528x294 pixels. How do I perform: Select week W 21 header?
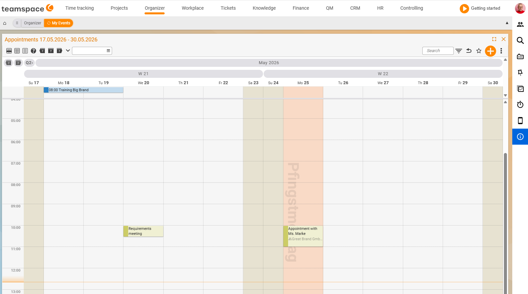144,74
